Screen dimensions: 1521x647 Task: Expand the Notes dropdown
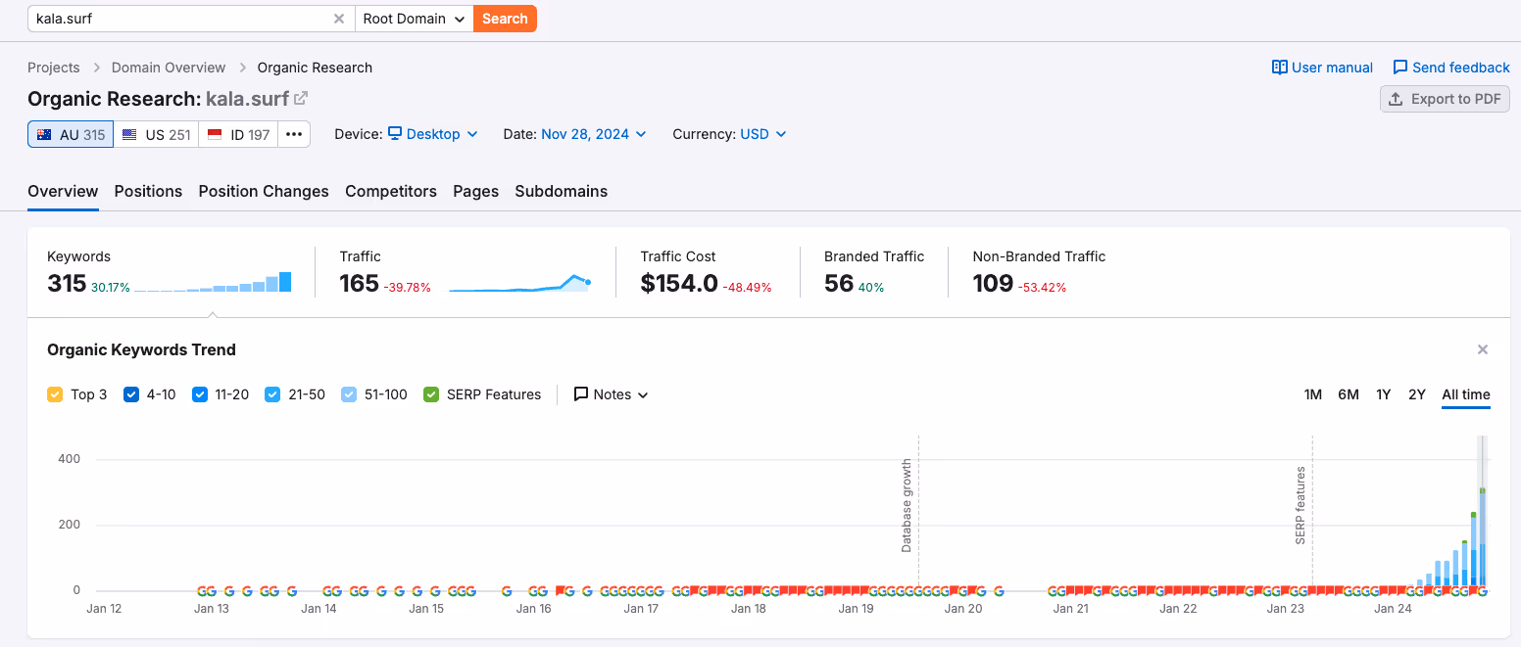click(612, 394)
